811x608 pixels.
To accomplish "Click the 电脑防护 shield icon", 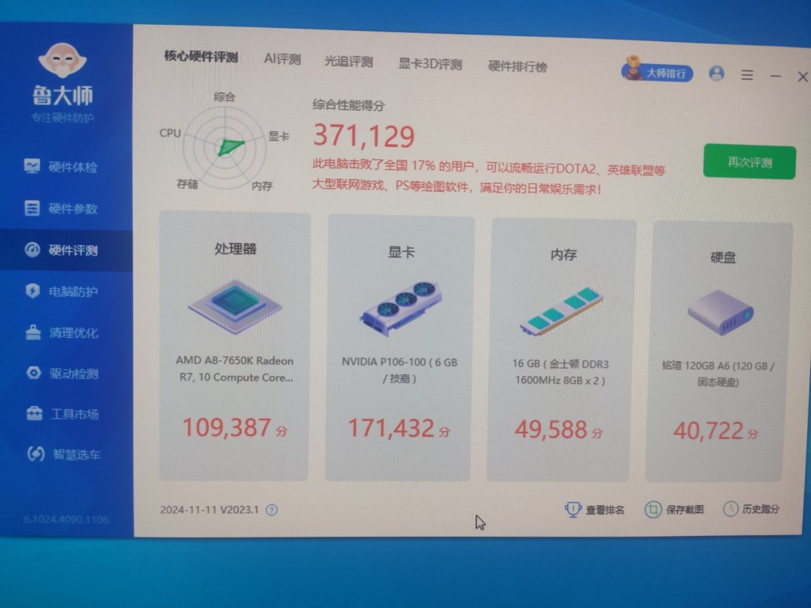I will pos(32,291).
